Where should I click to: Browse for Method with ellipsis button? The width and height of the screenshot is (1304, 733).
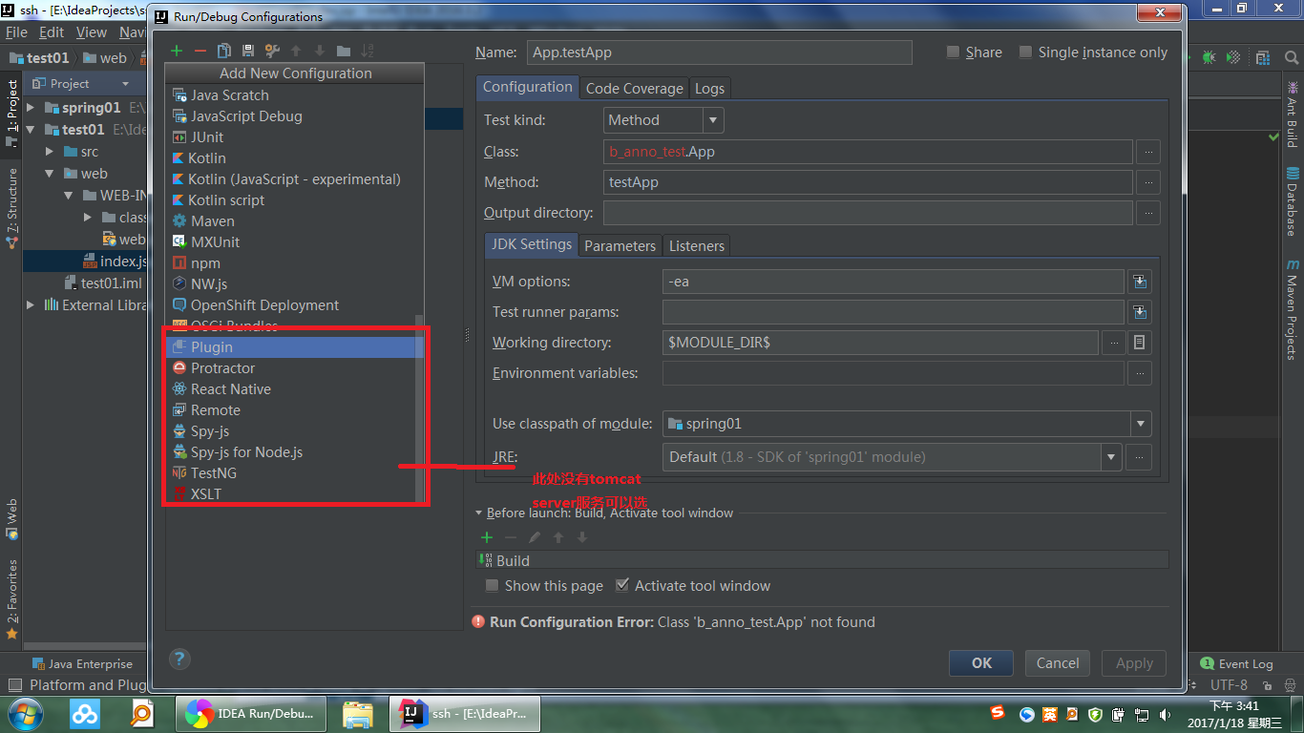[x=1148, y=182]
